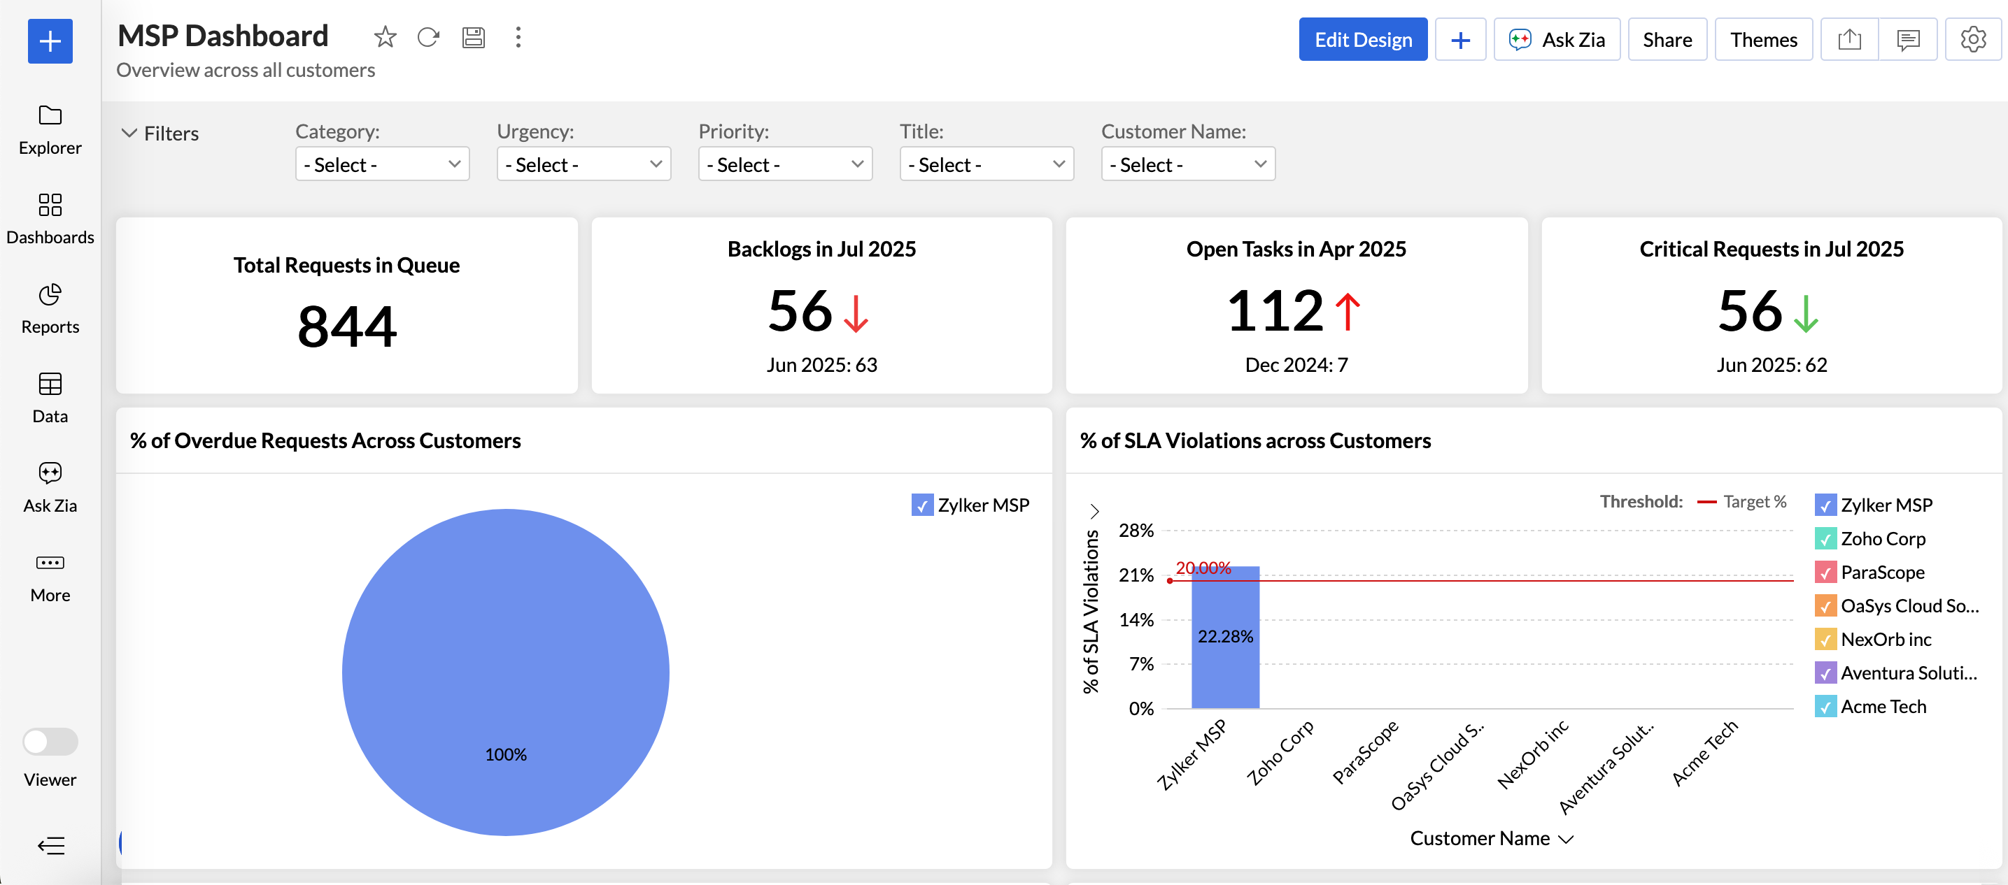
Task: Open the settings gear icon
Action: (x=1972, y=39)
